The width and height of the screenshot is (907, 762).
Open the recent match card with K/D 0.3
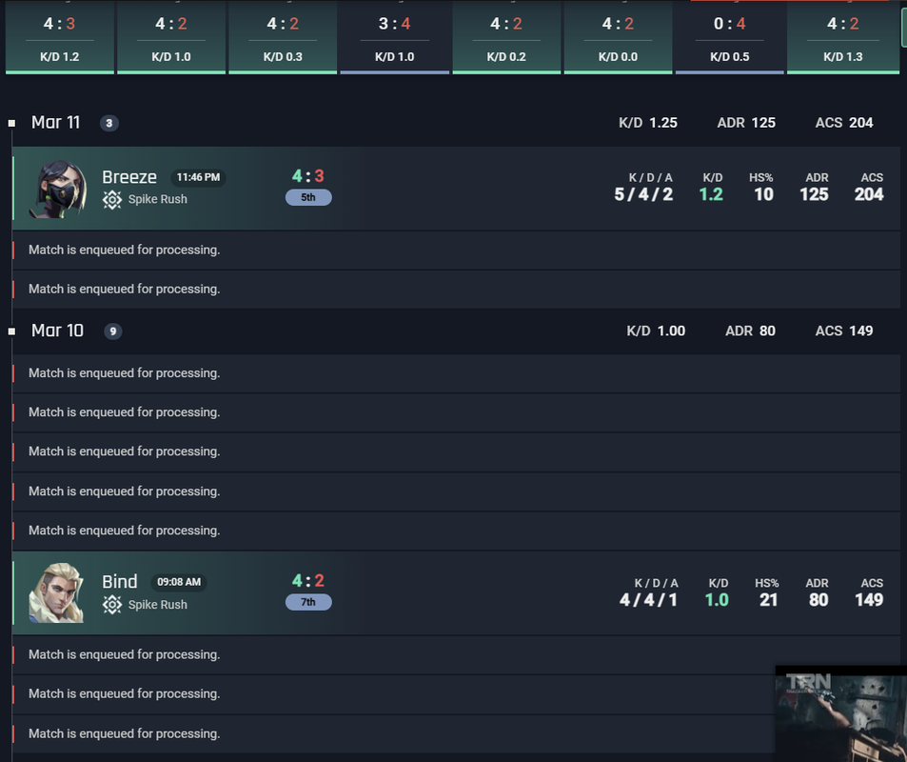tap(283, 37)
